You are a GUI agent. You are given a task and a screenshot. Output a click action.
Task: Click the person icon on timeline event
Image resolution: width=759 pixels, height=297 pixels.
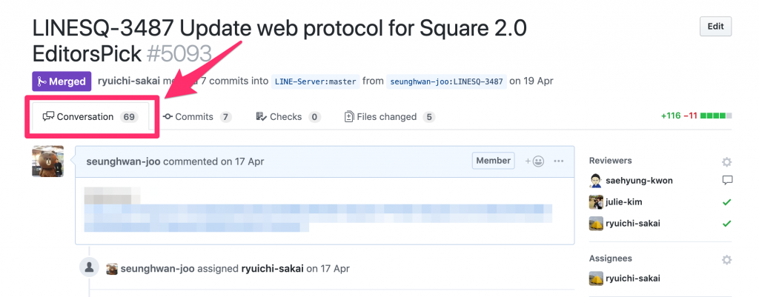point(90,267)
